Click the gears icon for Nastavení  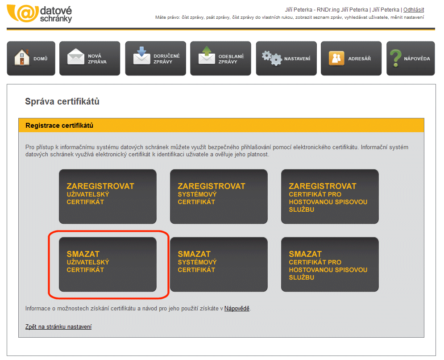coord(272,58)
